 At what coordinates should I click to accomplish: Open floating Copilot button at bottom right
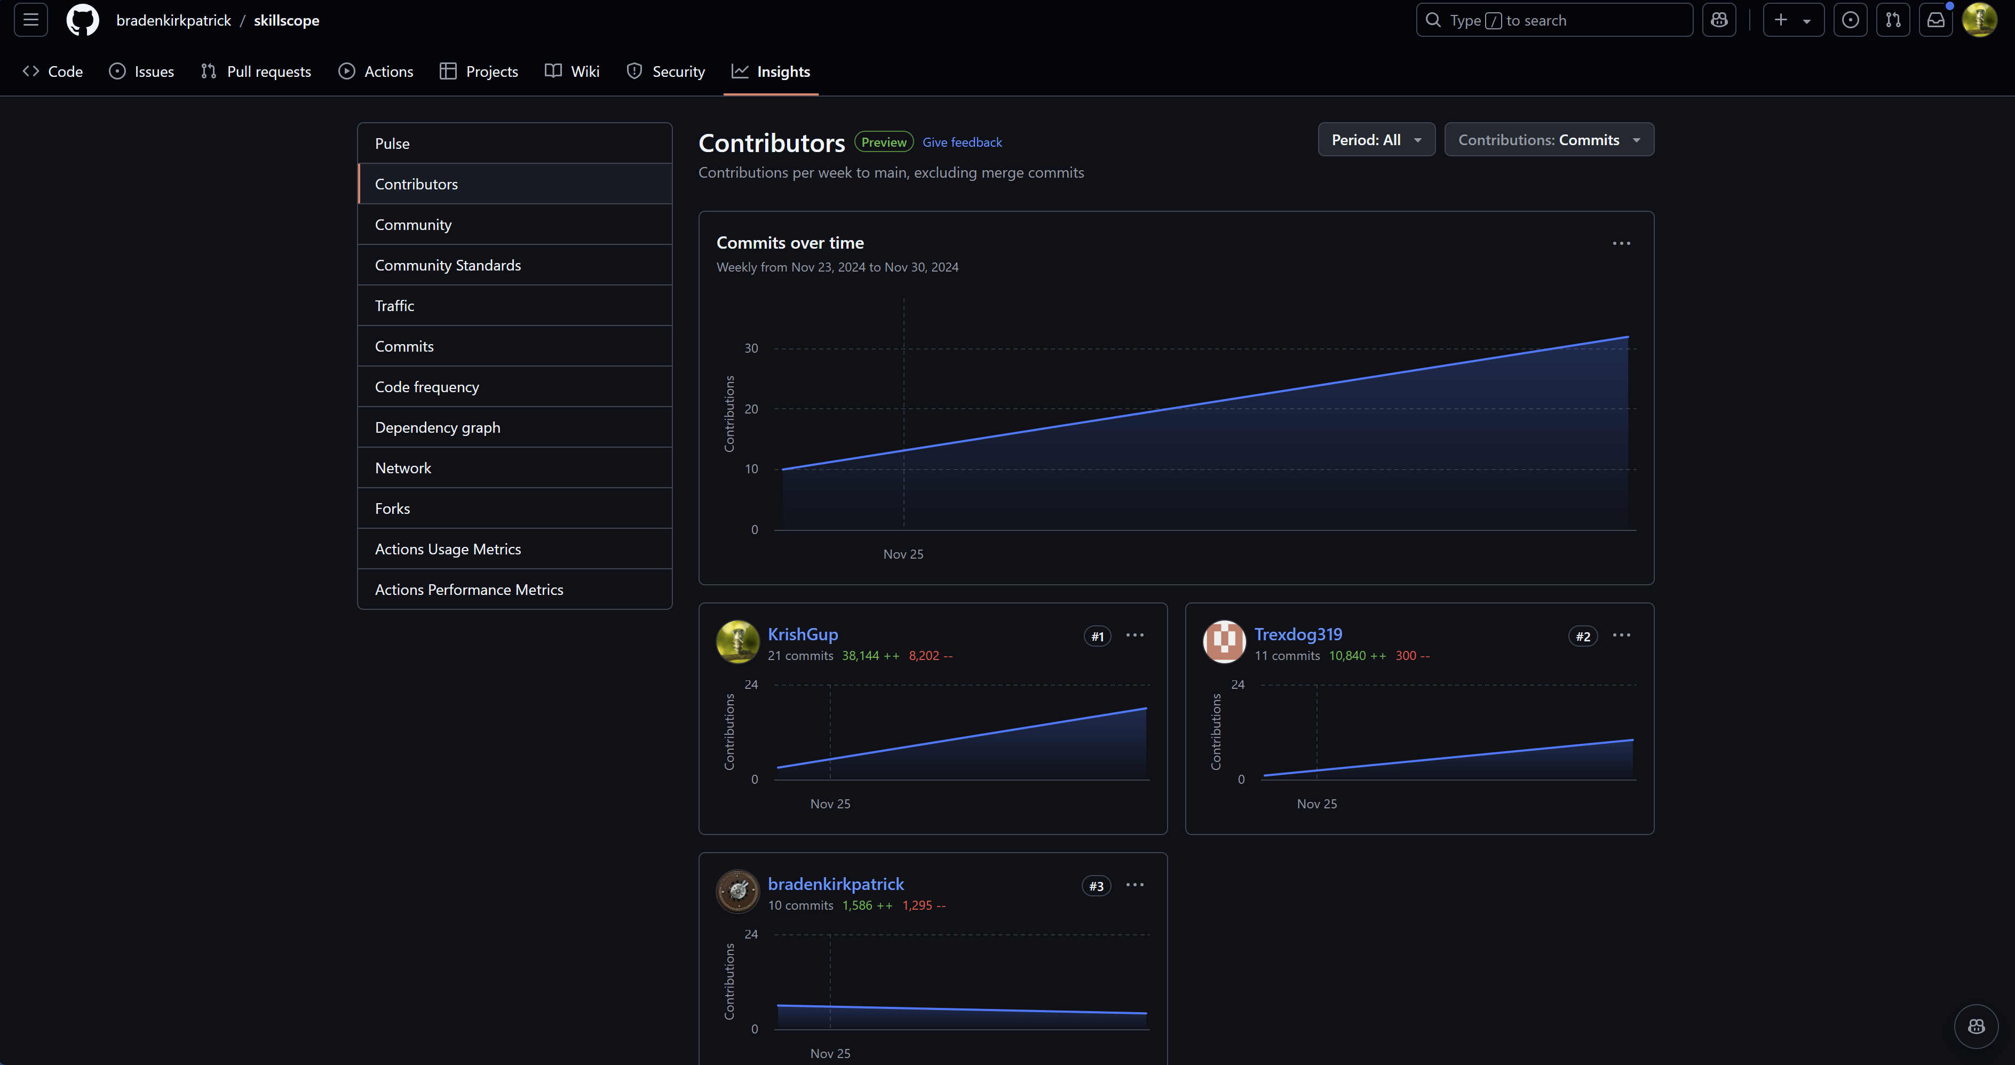pos(1976,1026)
